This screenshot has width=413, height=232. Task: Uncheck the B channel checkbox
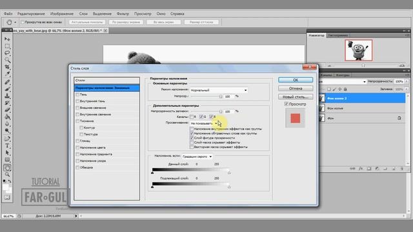tap(211, 117)
